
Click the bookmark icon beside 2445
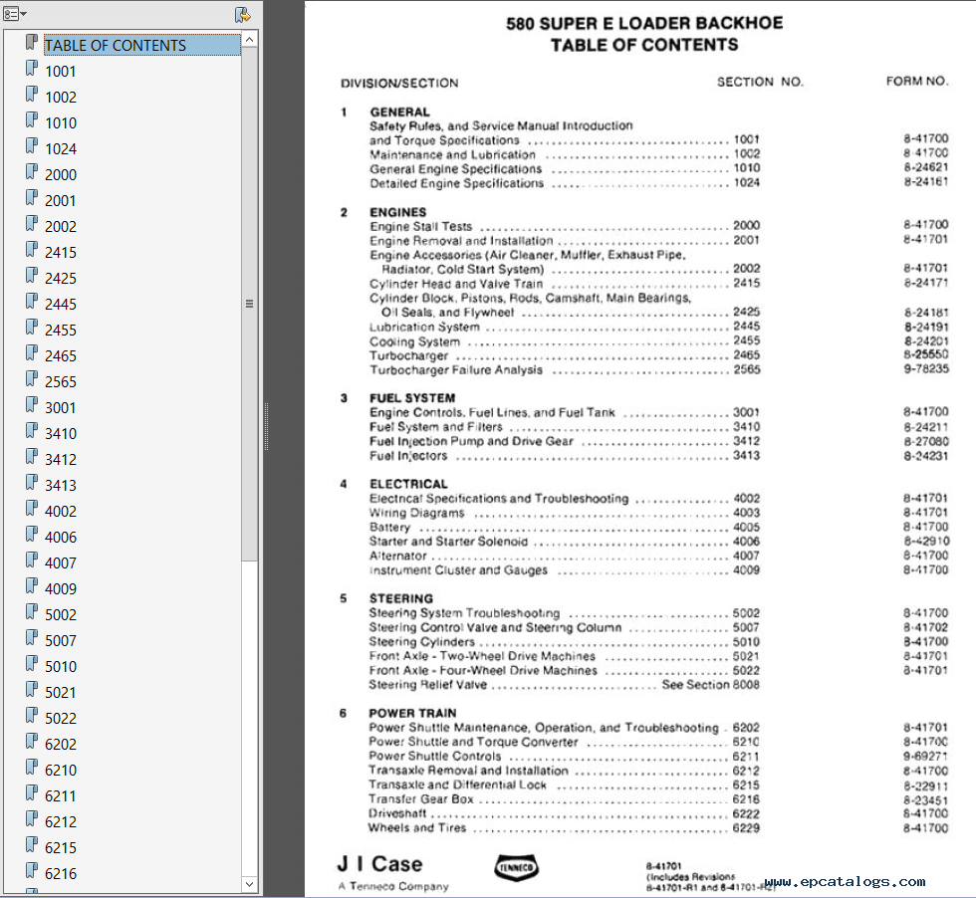click(32, 301)
